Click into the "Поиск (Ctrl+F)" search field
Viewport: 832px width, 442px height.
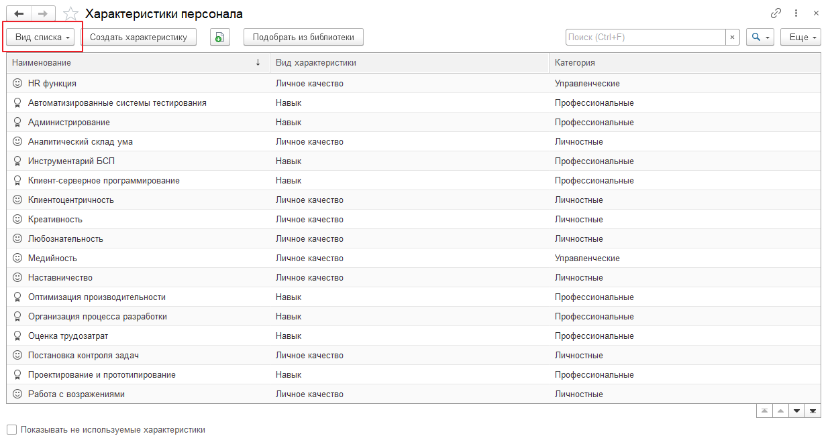click(644, 38)
